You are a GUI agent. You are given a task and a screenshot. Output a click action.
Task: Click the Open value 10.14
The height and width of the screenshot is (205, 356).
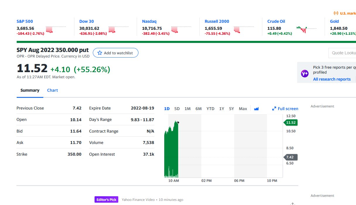coord(76,119)
